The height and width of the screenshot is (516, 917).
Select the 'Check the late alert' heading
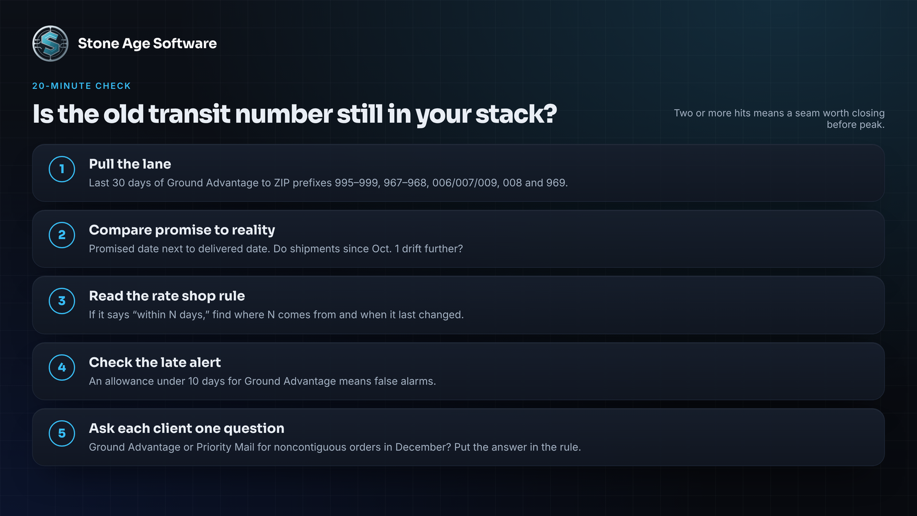[x=155, y=362]
